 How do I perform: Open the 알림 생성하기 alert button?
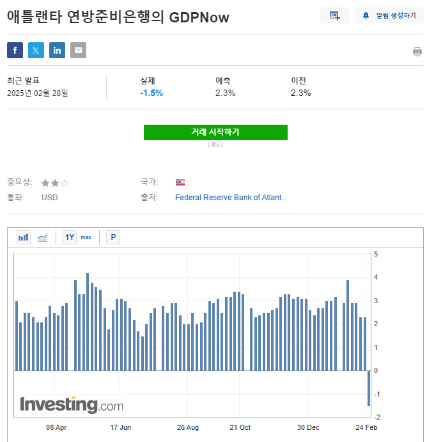tap(389, 15)
